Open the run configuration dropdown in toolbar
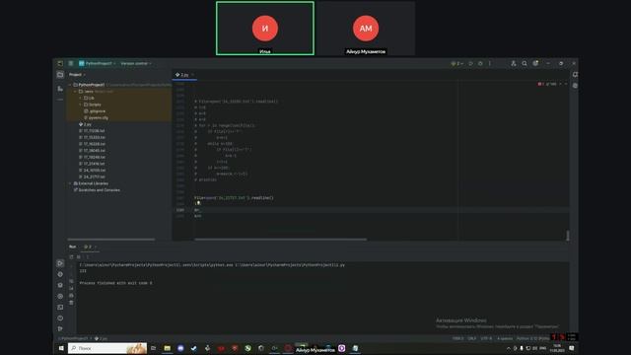The image size is (631, 355). pos(456,63)
